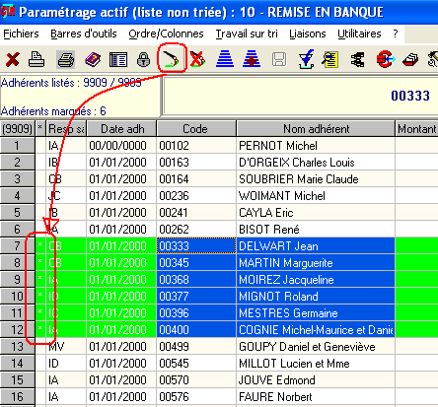438x407 pixels.
Task: Click code cell 00102
Action: pyautogui.click(x=196, y=146)
